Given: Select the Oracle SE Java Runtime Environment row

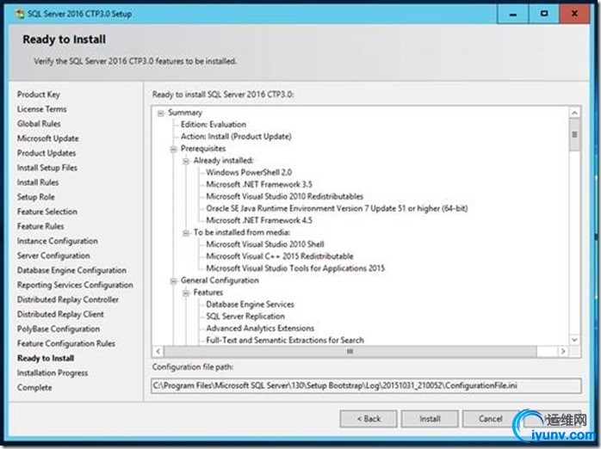Looking at the screenshot, I should pyautogui.click(x=337, y=208).
